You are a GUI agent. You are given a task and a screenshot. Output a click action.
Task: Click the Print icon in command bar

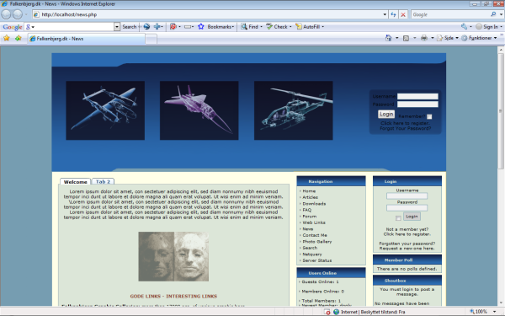pyautogui.click(x=424, y=38)
